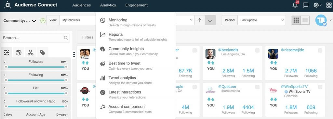Expand the settings gear dropdown

(317, 5)
